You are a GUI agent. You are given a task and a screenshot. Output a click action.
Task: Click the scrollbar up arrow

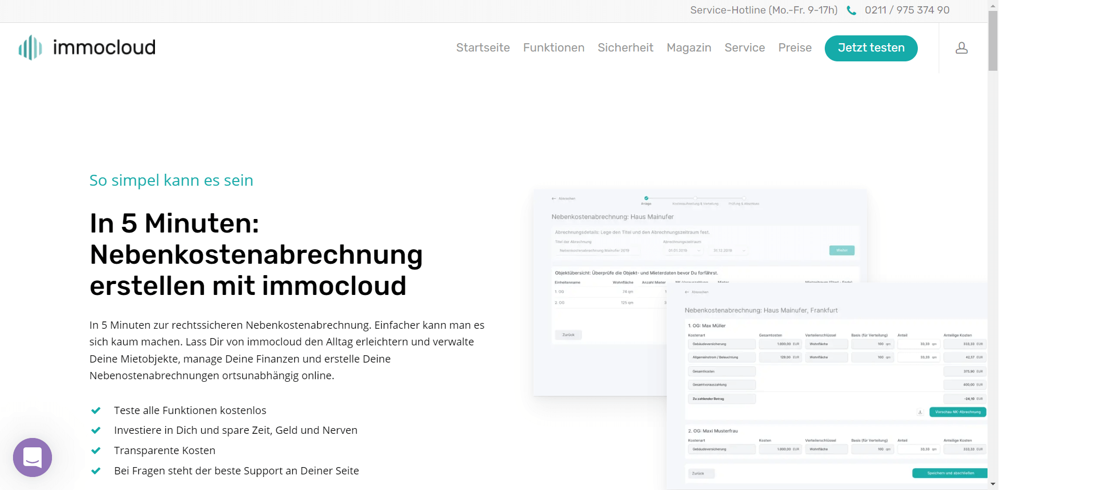[993, 6]
